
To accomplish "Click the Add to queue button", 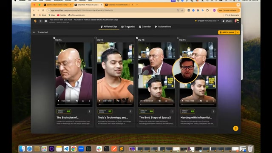I will [x=227, y=32].
